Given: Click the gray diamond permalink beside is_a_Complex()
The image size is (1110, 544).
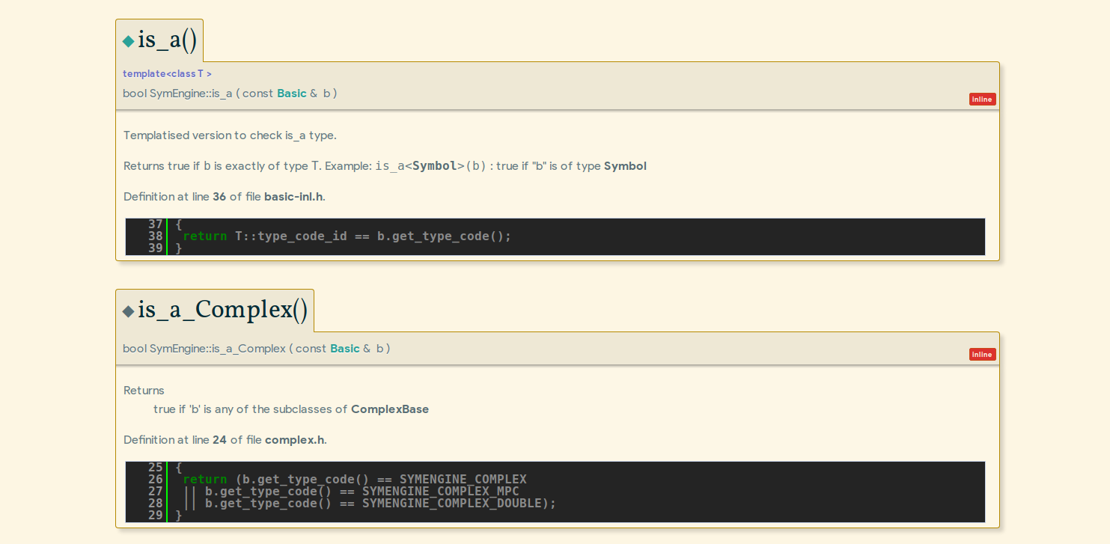Looking at the screenshot, I should tap(128, 311).
